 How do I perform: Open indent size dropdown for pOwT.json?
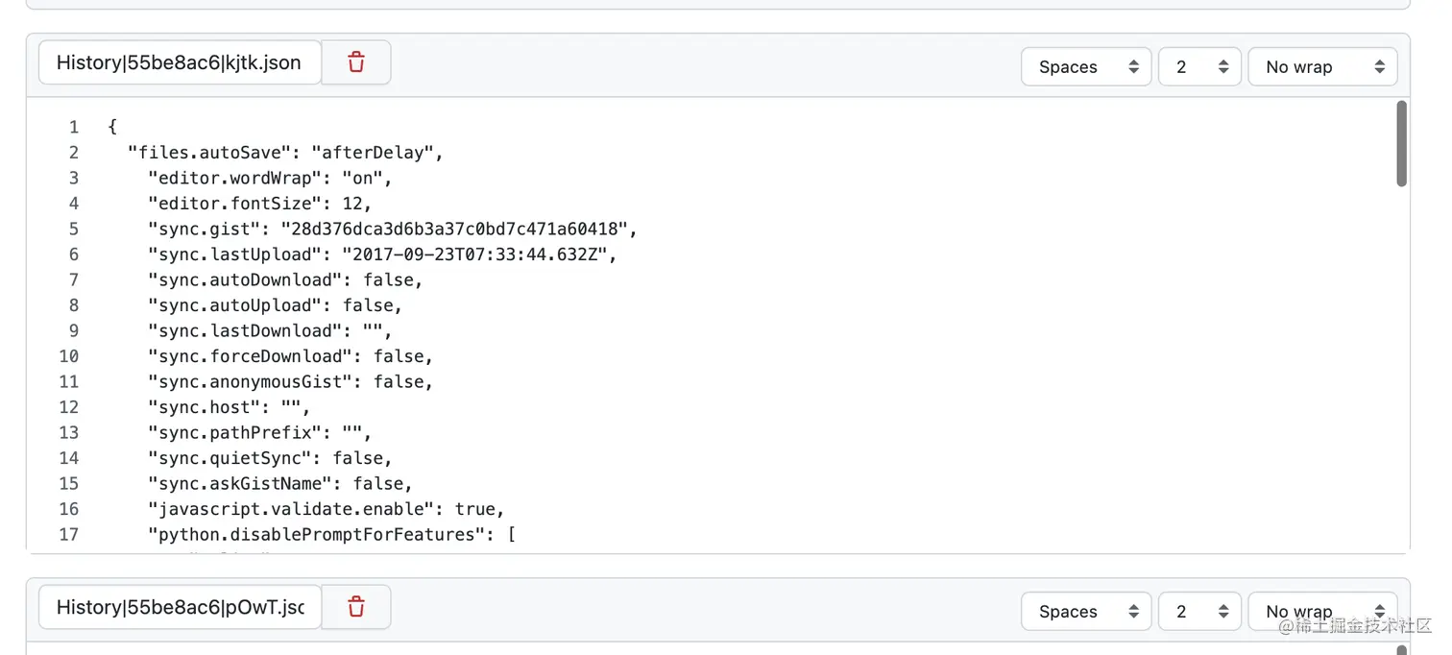(1199, 612)
